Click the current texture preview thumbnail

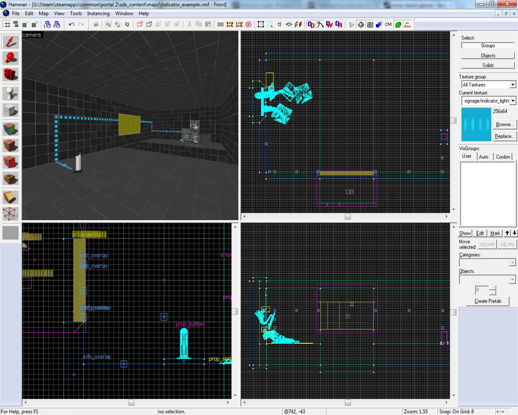click(x=476, y=124)
